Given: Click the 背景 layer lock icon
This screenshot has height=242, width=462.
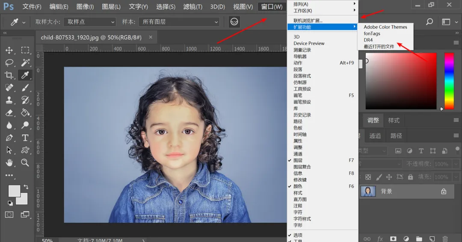Looking at the screenshot, I should click(444, 192).
